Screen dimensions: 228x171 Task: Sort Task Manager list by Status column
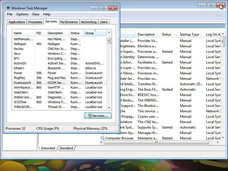[76, 33]
